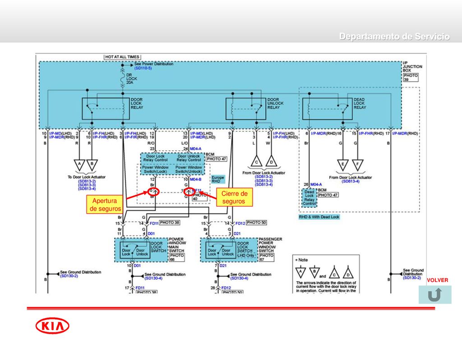Click the 'DR LOCK 20A' fuse label
This screenshot has width=462, height=347.
[x=131, y=79]
